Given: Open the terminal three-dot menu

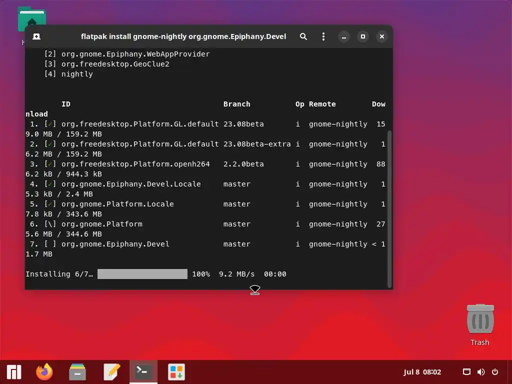Looking at the screenshot, I should (323, 36).
